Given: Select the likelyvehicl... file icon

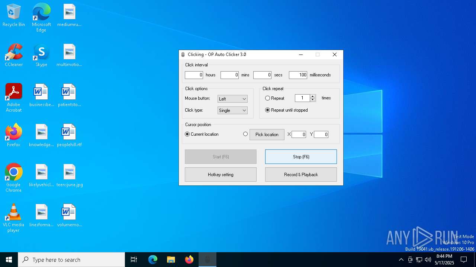Looking at the screenshot, I should pos(42,176).
